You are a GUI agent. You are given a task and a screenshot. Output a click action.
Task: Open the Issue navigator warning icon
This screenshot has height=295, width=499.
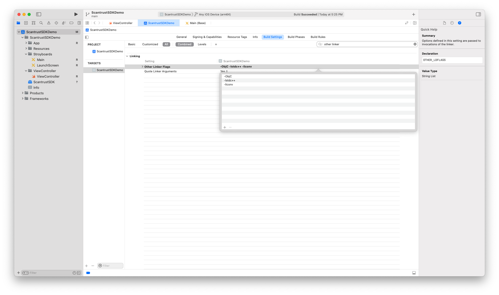pos(49,23)
